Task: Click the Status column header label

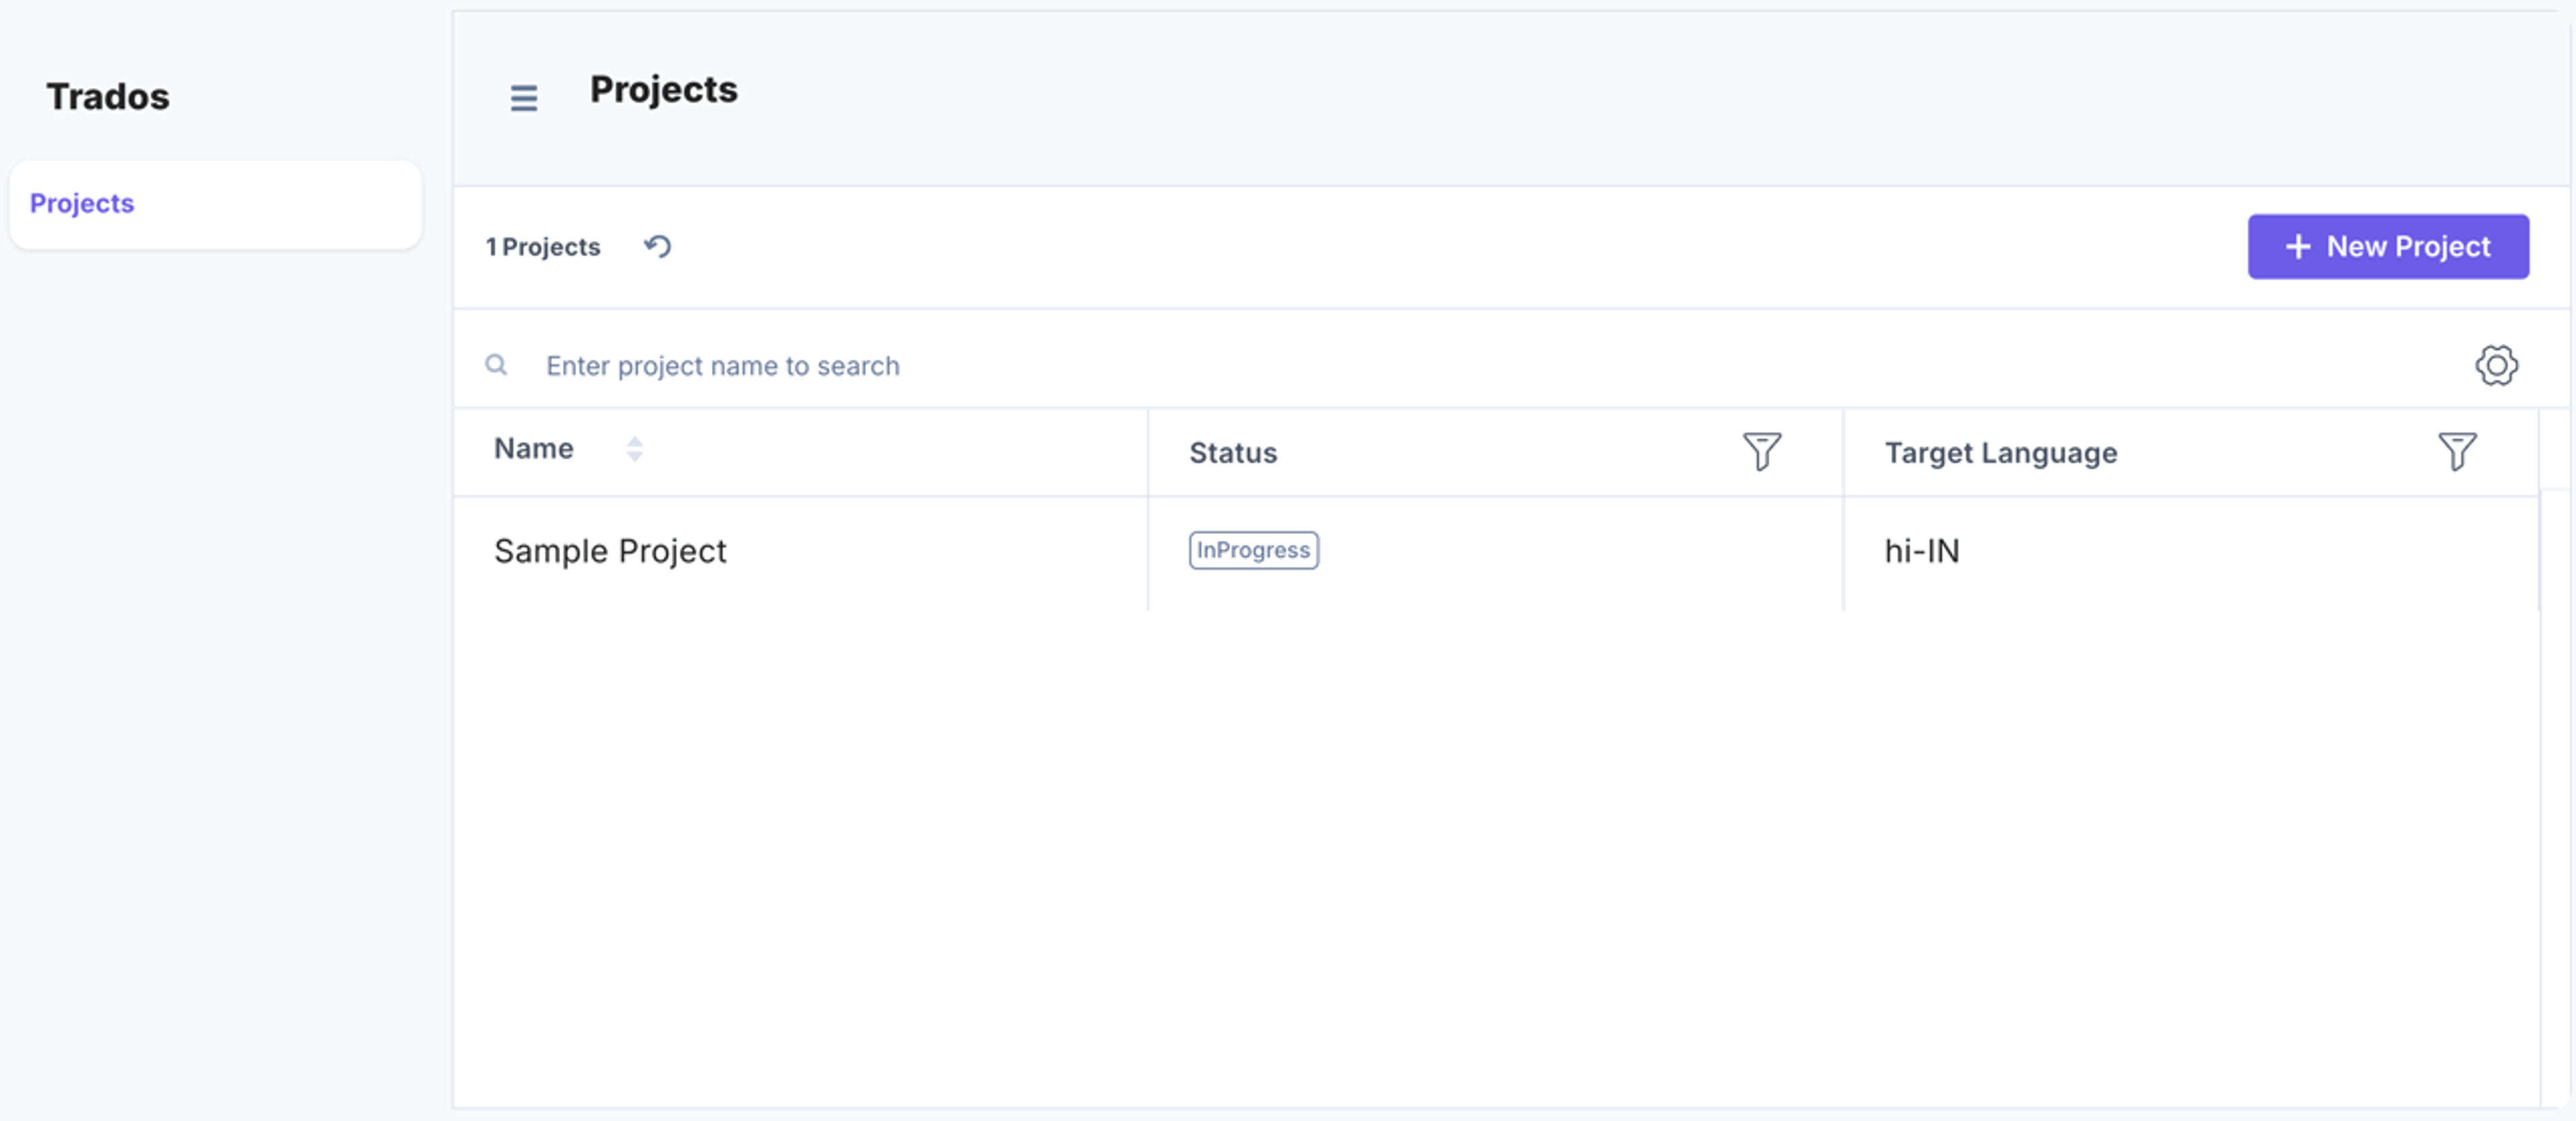Action: [1233, 453]
